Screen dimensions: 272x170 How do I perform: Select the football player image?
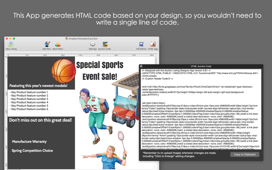95,116
